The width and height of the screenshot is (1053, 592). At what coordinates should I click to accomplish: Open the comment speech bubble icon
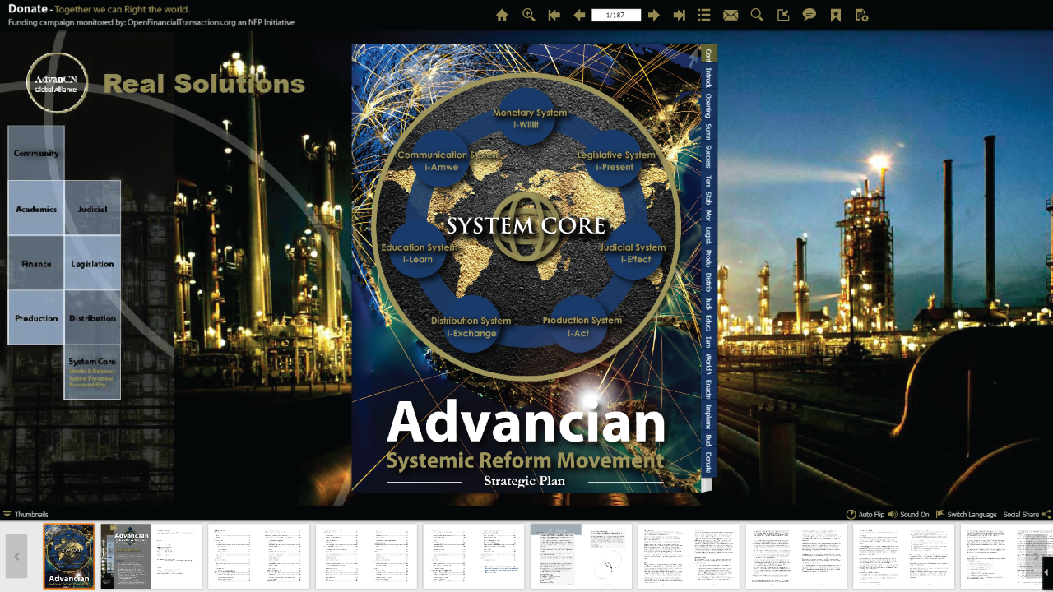809,15
